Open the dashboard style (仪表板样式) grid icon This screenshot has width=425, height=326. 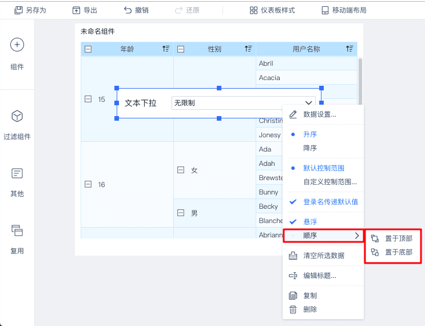[x=253, y=10]
